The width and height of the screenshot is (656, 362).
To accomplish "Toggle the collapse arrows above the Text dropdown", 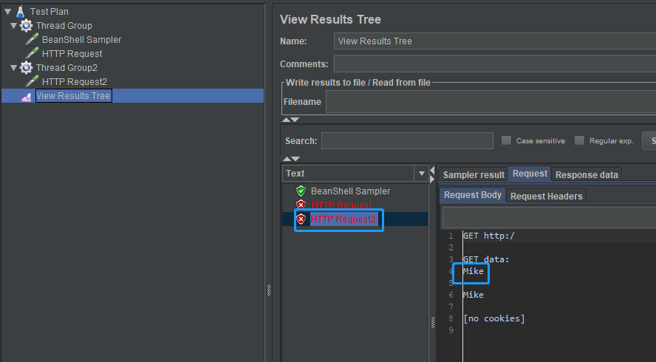I will 291,159.
